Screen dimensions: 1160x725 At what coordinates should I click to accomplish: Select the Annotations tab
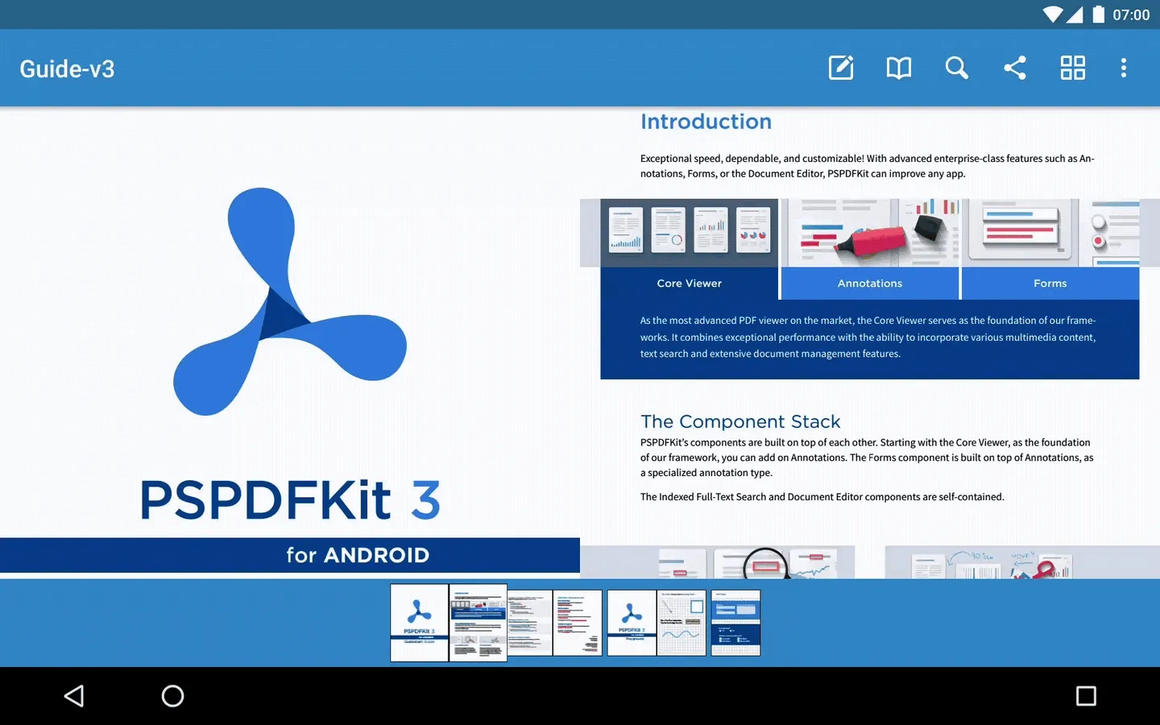point(870,284)
